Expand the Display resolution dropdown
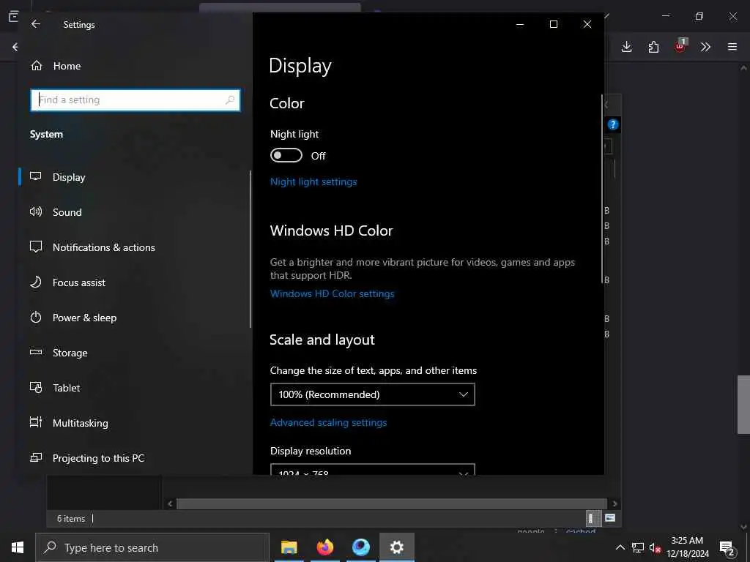This screenshot has height=562, width=750. pyautogui.click(x=373, y=470)
